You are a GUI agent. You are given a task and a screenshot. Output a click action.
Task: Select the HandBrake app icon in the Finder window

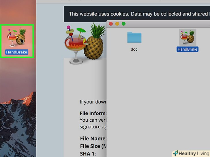pos(187,37)
